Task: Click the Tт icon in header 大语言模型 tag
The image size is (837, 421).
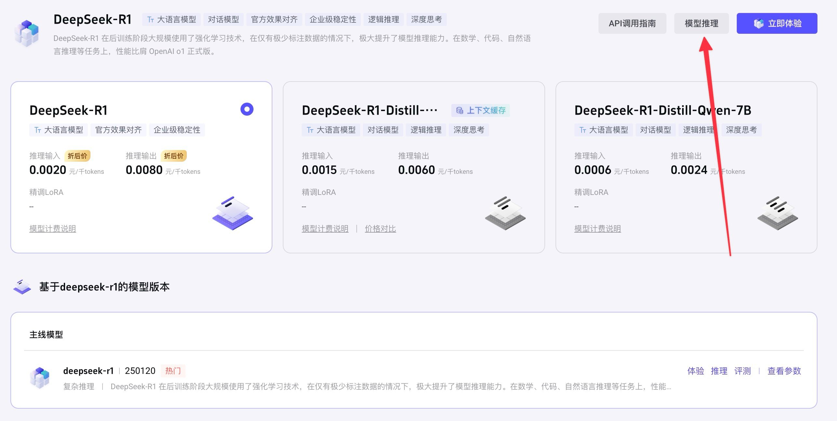Action: pyautogui.click(x=150, y=20)
